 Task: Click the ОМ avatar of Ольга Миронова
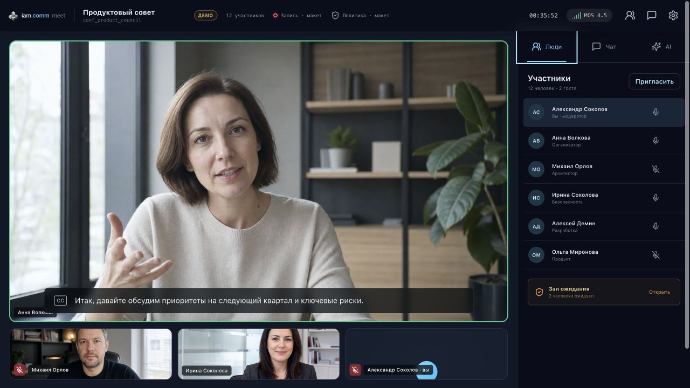[x=536, y=255]
